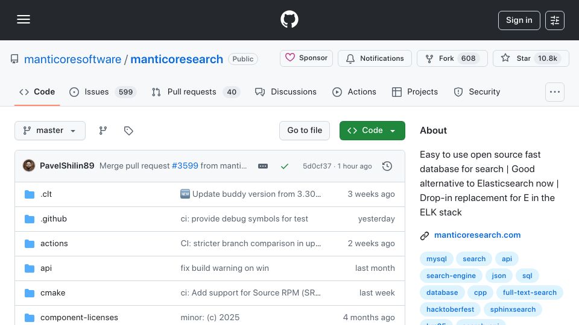View the tags icon
This screenshot has height=325, width=579.
(128, 131)
